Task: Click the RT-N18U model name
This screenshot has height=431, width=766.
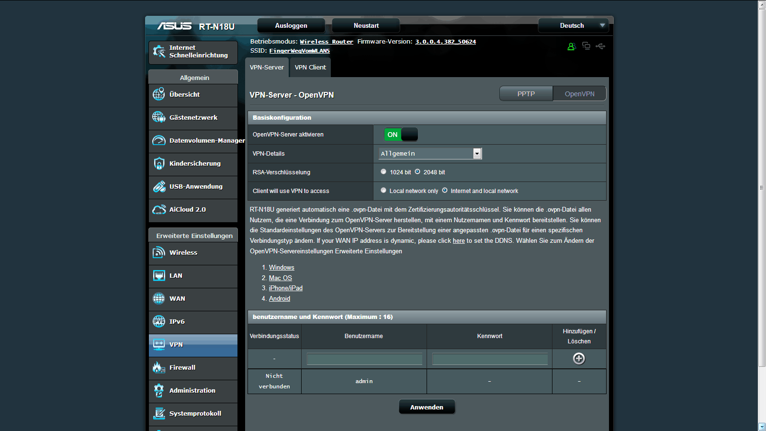Action: [x=216, y=27]
